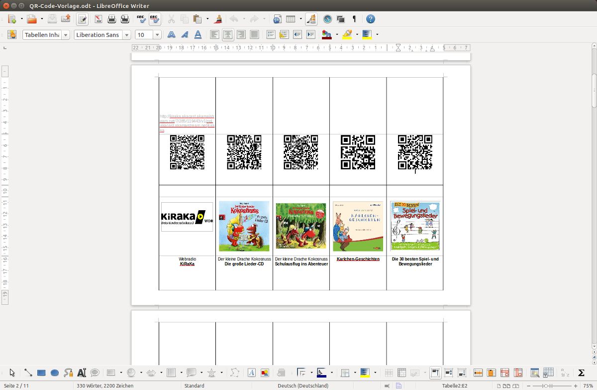Align cell content to top
The image size is (597, 390).
tap(435, 372)
